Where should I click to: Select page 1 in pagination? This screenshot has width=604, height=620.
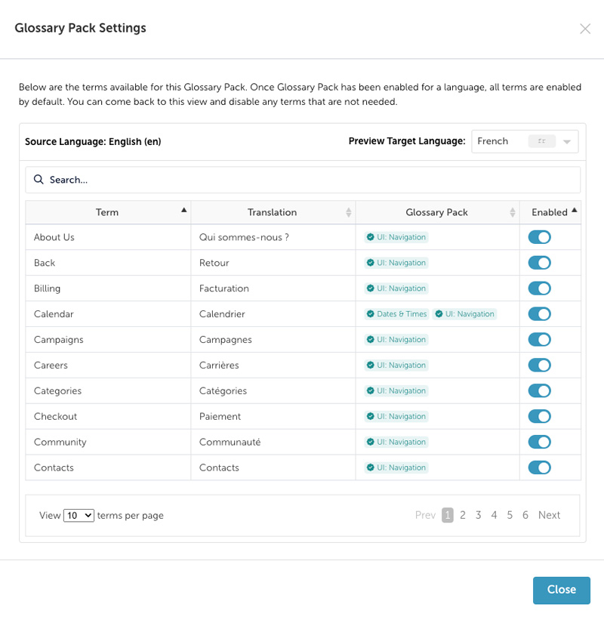click(448, 515)
